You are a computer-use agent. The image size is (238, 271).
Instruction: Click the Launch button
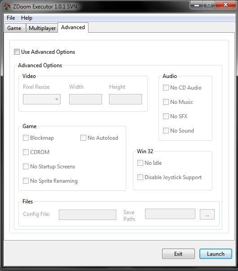[x=216, y=254]
